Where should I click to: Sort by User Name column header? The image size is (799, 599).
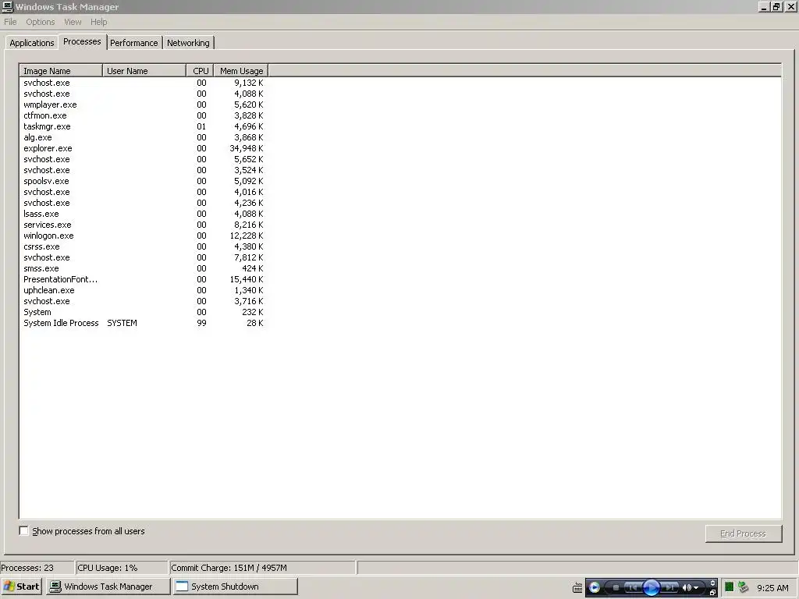point(144,71)
